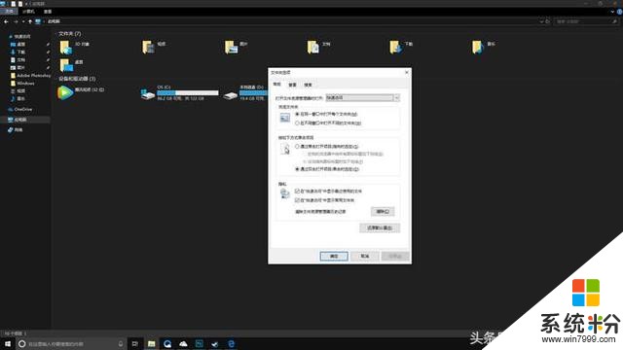Switch to the 查看 tab in Folder Options

(292, 85)
